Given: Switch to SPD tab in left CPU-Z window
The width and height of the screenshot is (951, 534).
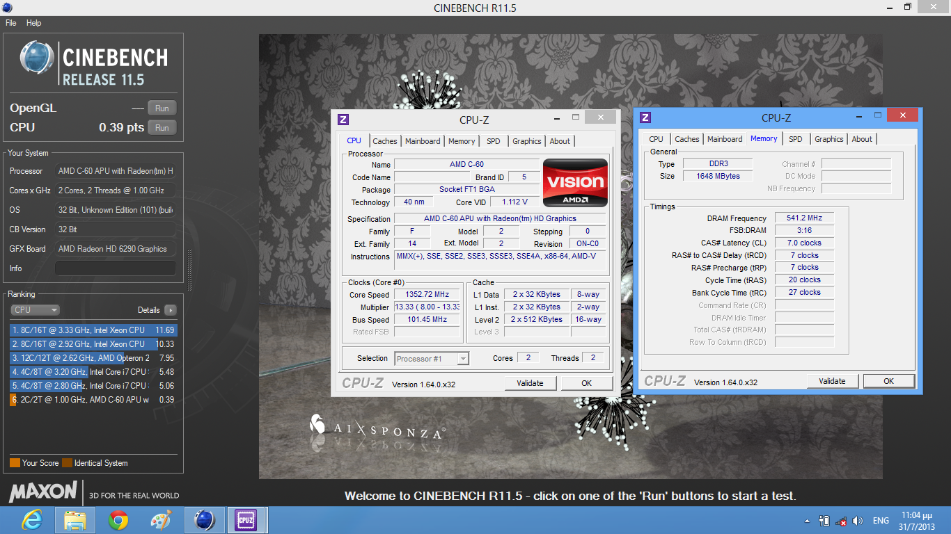Looking at the screenshot, I should (x=494, y=141).
